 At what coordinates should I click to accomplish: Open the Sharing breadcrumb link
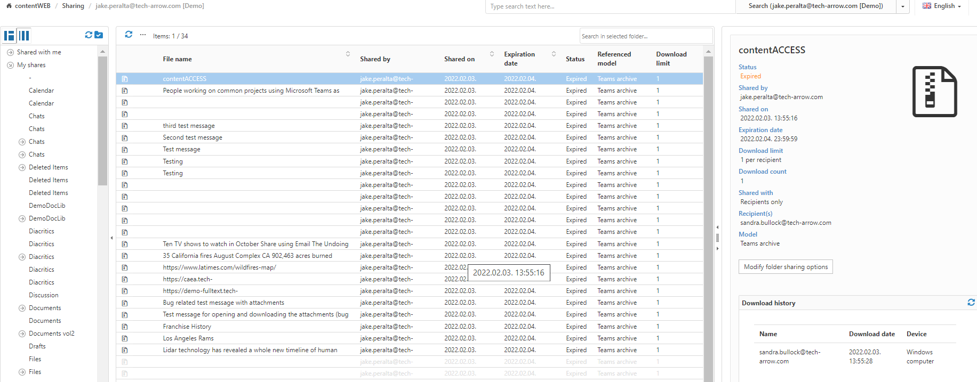pos(73,6)
